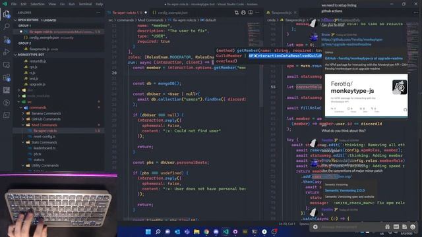Open the Extensions view

[7, 78]
